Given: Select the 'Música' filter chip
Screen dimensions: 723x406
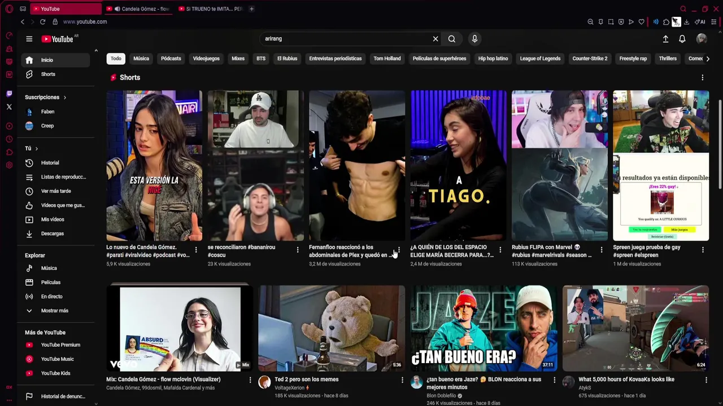Looking at the screenshot, I should point(141,59).
